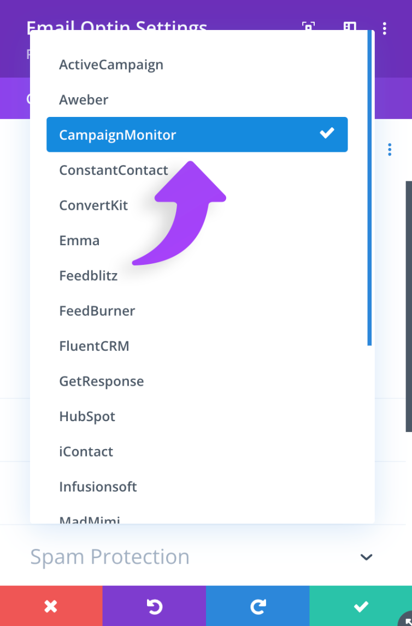This screenshot has width=412, height=626.
Task: Choose GetResponse from the provider options
Action: tap(101, 381)
